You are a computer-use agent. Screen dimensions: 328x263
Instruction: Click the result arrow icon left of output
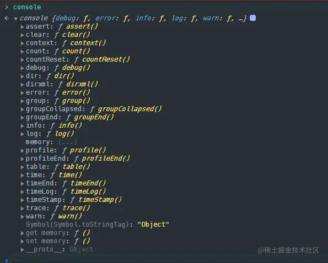tap(7, 18)
